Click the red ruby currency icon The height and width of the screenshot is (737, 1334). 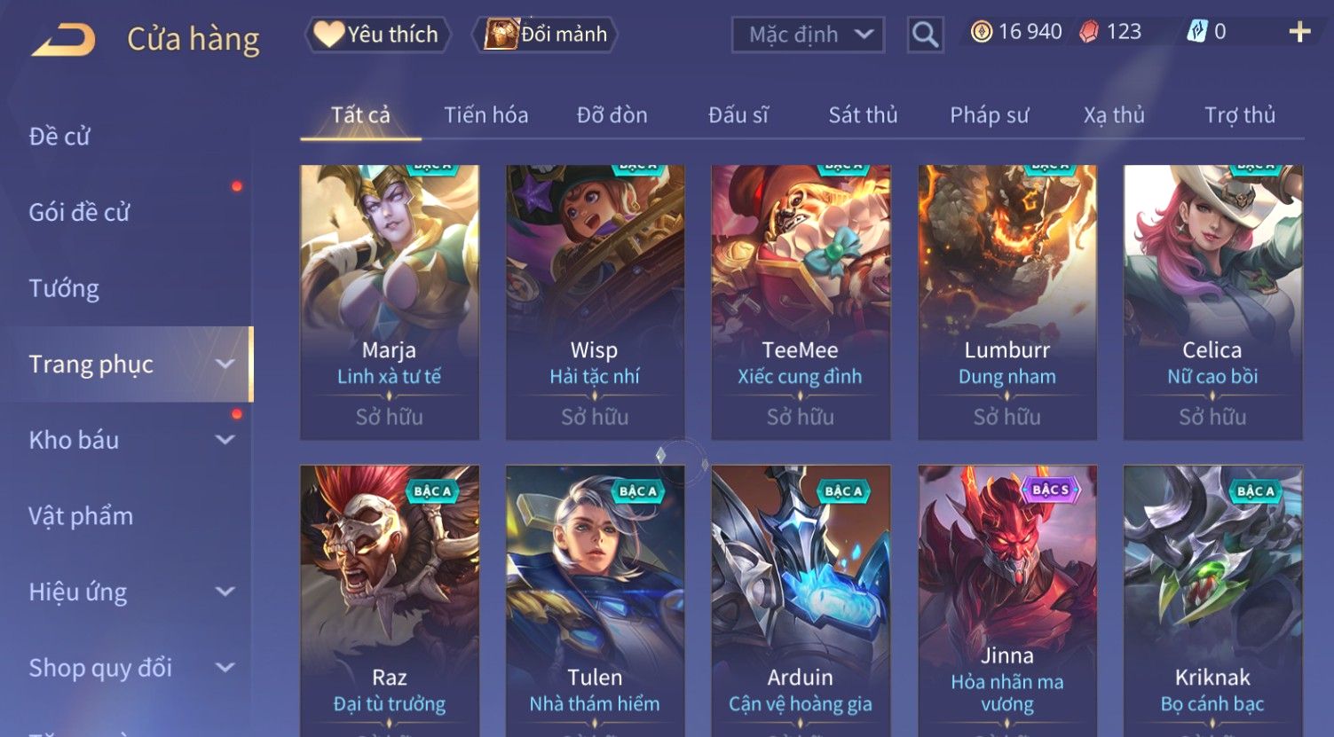coord(1089,33)
